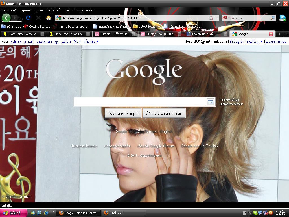Open a new tab with plus button
Screen dimensions: 289x217
[x=280, y=34]
